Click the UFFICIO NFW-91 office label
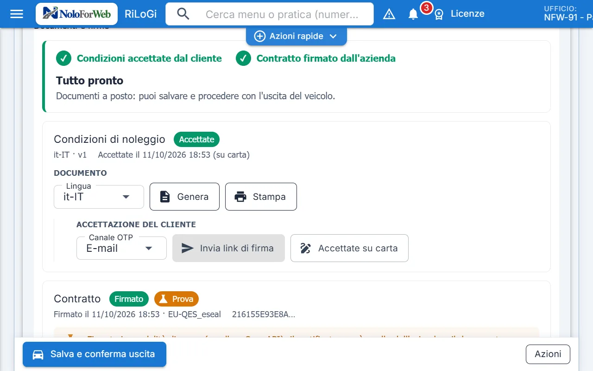 568,13
